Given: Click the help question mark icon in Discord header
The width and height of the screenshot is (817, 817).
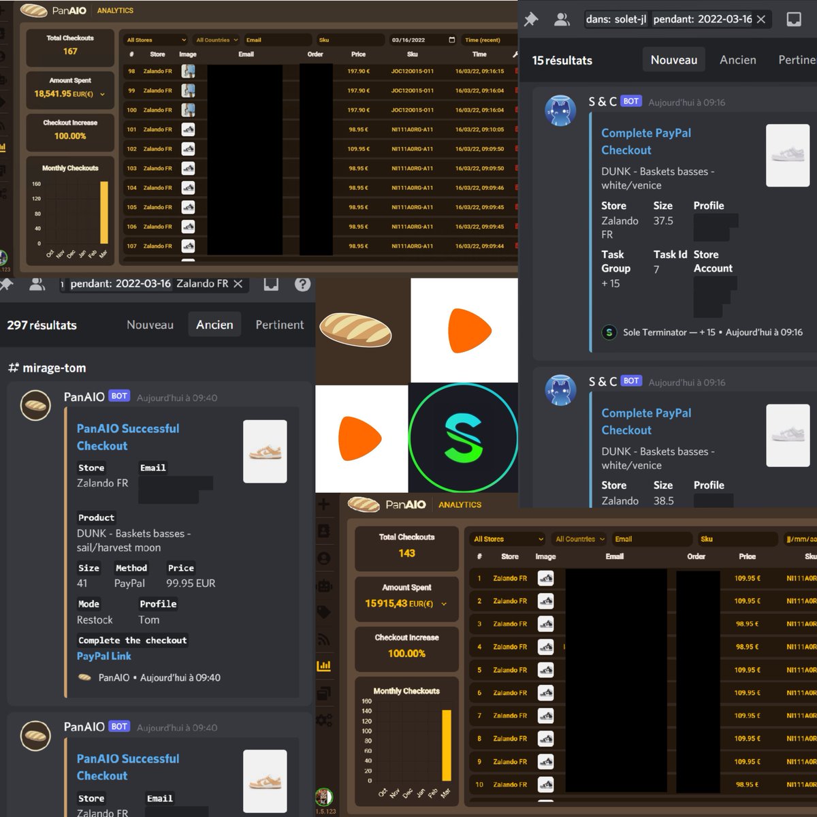Looking at the screenshot, I should tap(303, 284).
